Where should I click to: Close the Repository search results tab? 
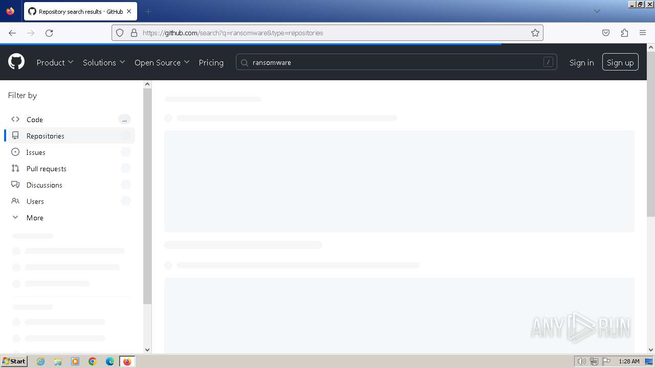click(129, 11)
